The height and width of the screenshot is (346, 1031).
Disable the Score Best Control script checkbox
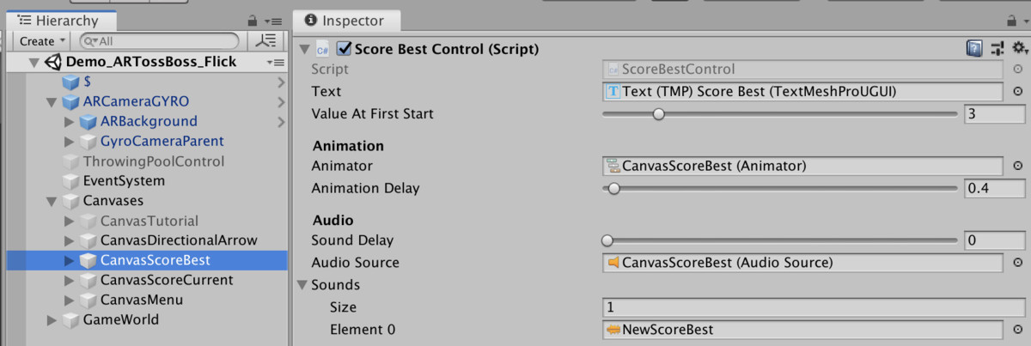344,49
